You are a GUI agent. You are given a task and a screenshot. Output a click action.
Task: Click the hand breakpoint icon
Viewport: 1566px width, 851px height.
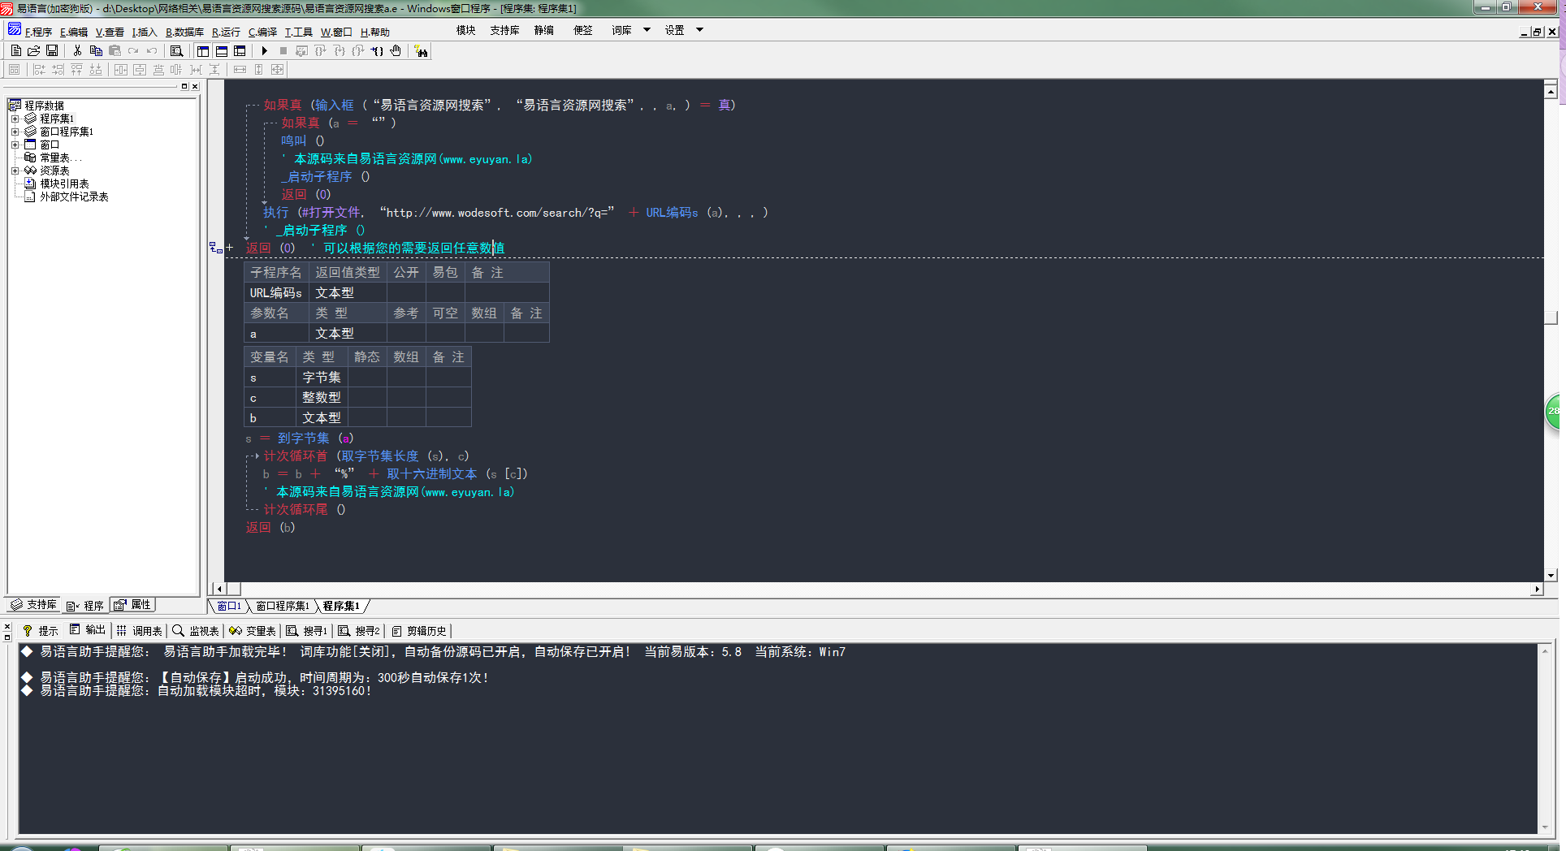[x=396, y=50]
